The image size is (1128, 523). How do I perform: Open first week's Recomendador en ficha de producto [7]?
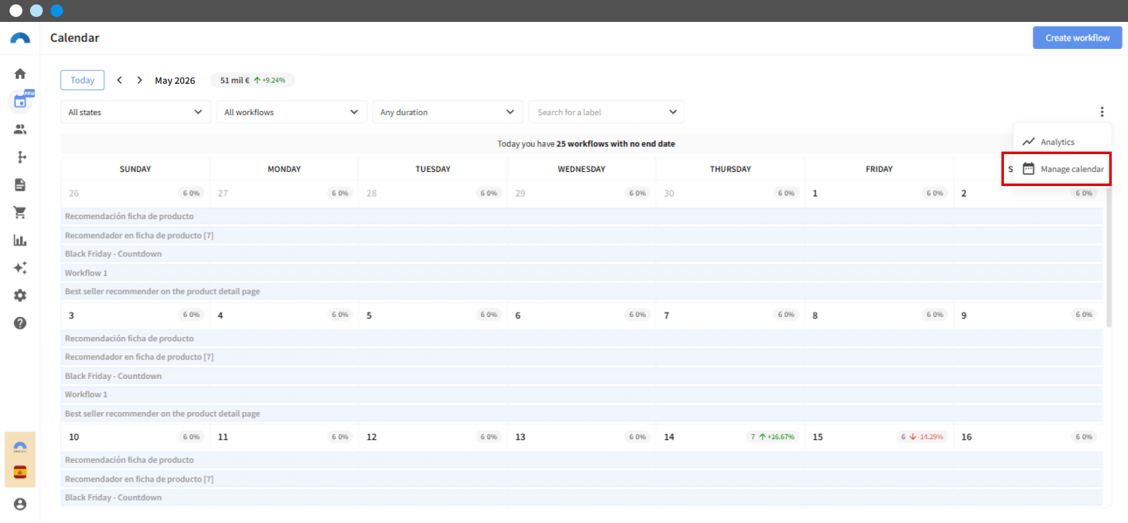(x=582, y=235)
